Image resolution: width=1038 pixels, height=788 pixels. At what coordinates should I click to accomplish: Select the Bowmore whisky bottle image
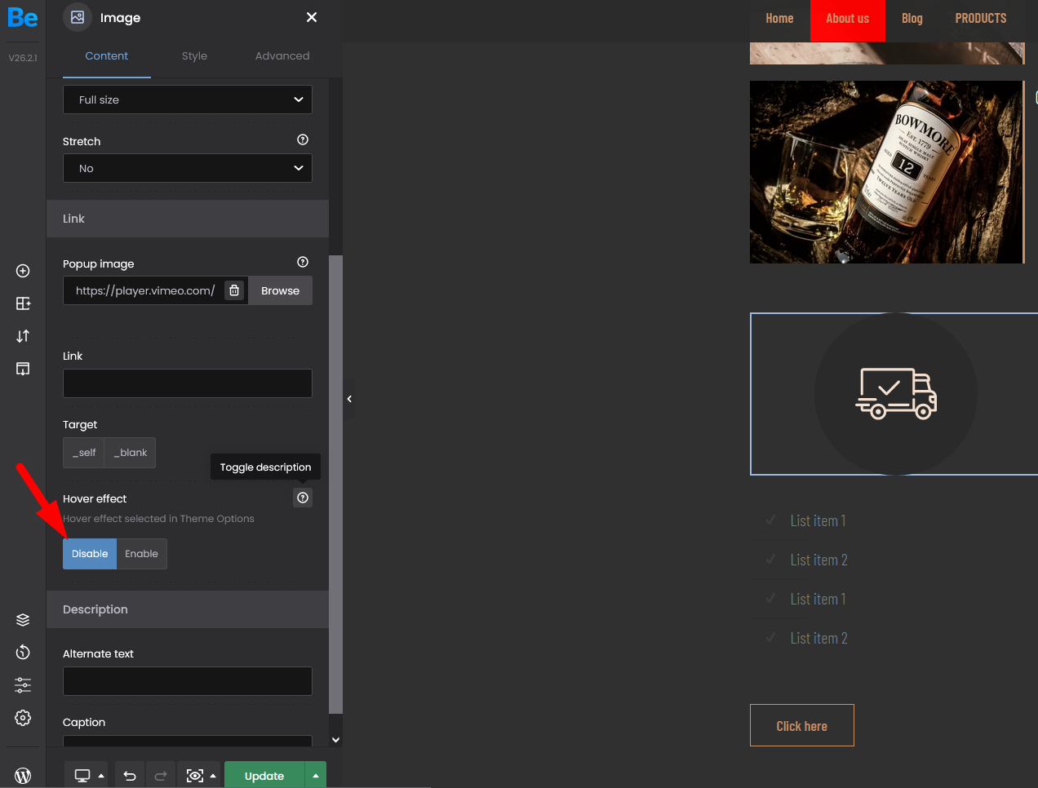tap(886, 172)
